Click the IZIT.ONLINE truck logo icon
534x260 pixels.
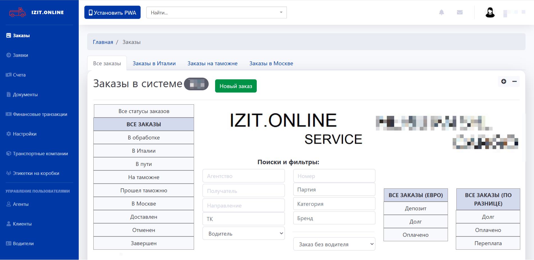17,12
